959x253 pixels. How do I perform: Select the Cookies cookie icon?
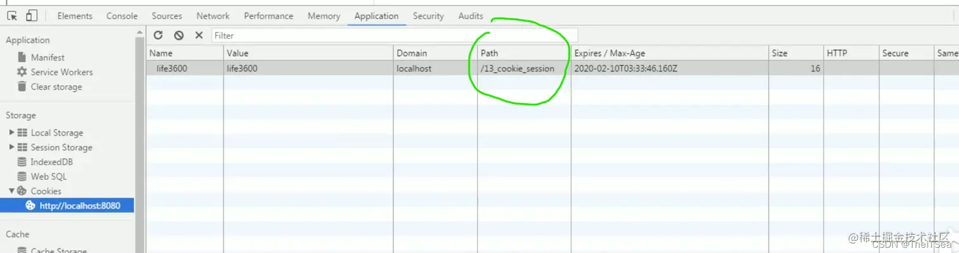coord(22,191)
